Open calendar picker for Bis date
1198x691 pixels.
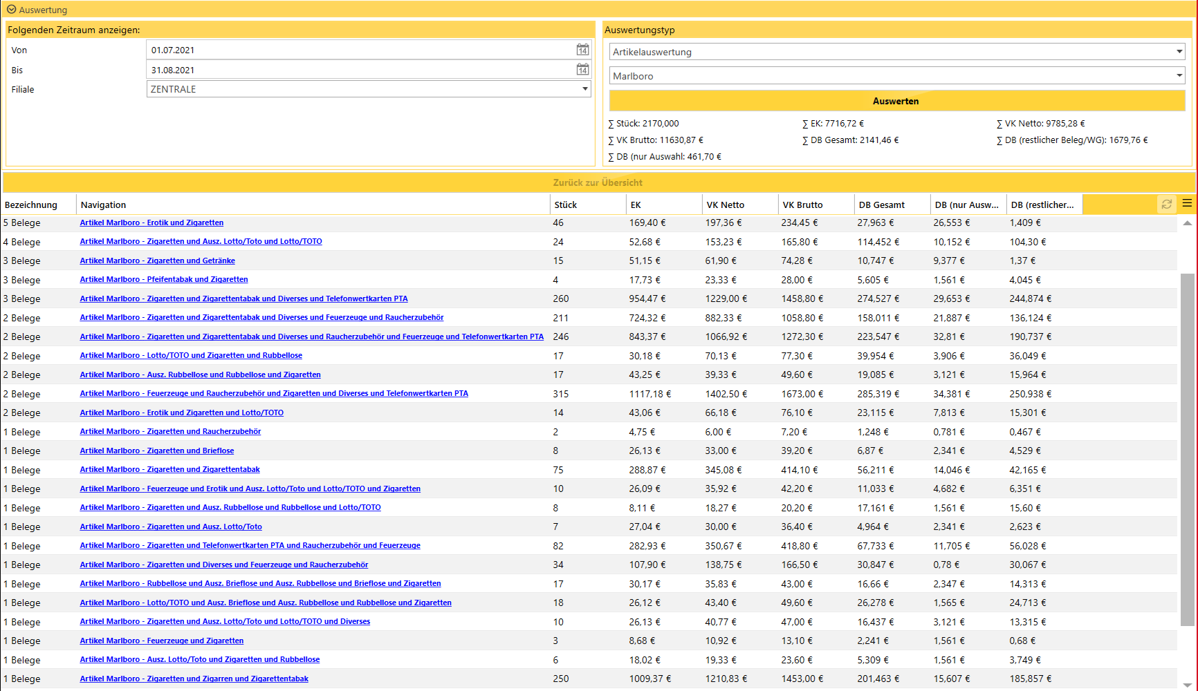(582, 70)
